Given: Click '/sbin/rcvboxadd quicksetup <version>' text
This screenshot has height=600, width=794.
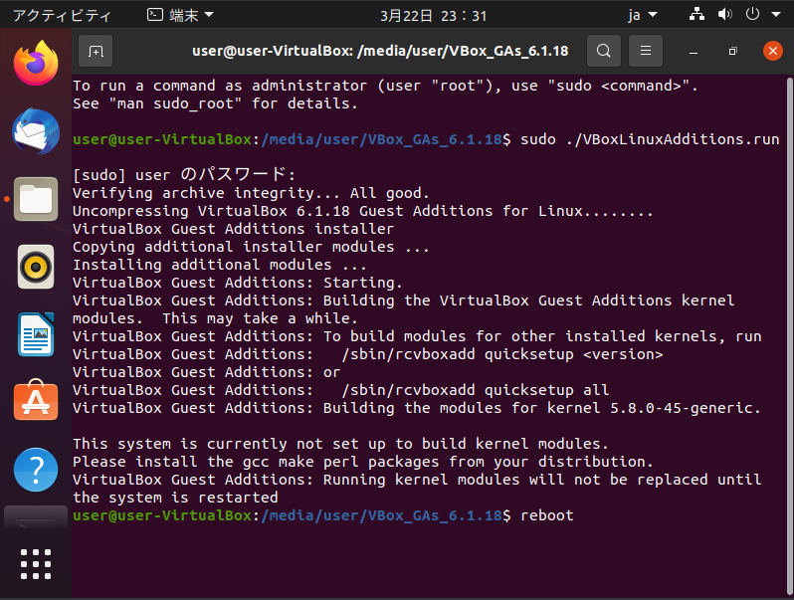Looking at the screenshot, I should click(501, 354).
